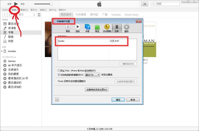
Task: Expand the Auntec device in sidebar
Action: click(2, 51)
